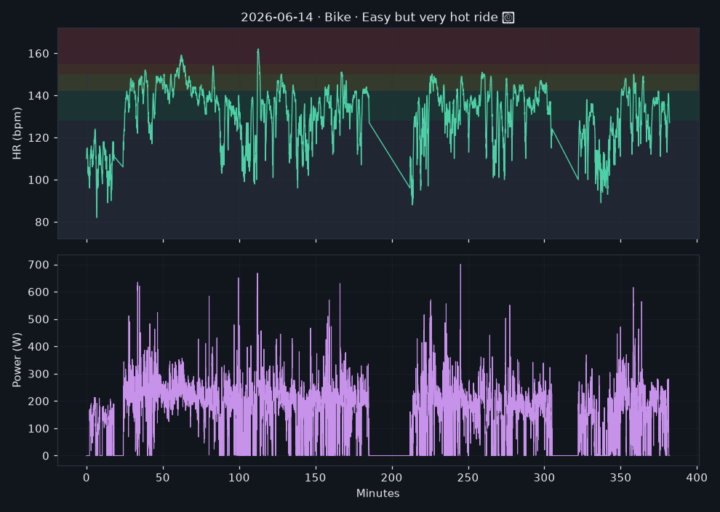The width and height of the screenshot is (720, 512).
Task: Click the tallest power spike near 700 W
Action: point(460,265)
